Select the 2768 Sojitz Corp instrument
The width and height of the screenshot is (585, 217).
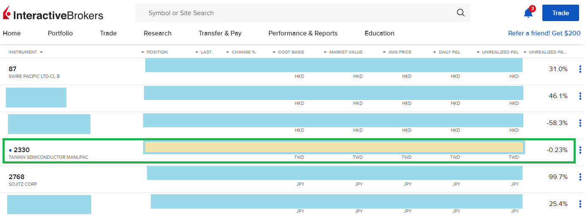click(x=23, y=180)
